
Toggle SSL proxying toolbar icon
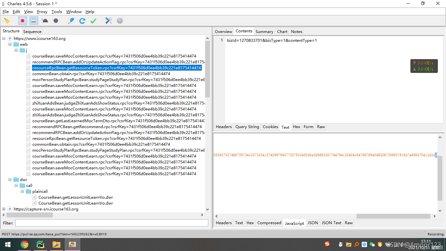pos(33,21)
